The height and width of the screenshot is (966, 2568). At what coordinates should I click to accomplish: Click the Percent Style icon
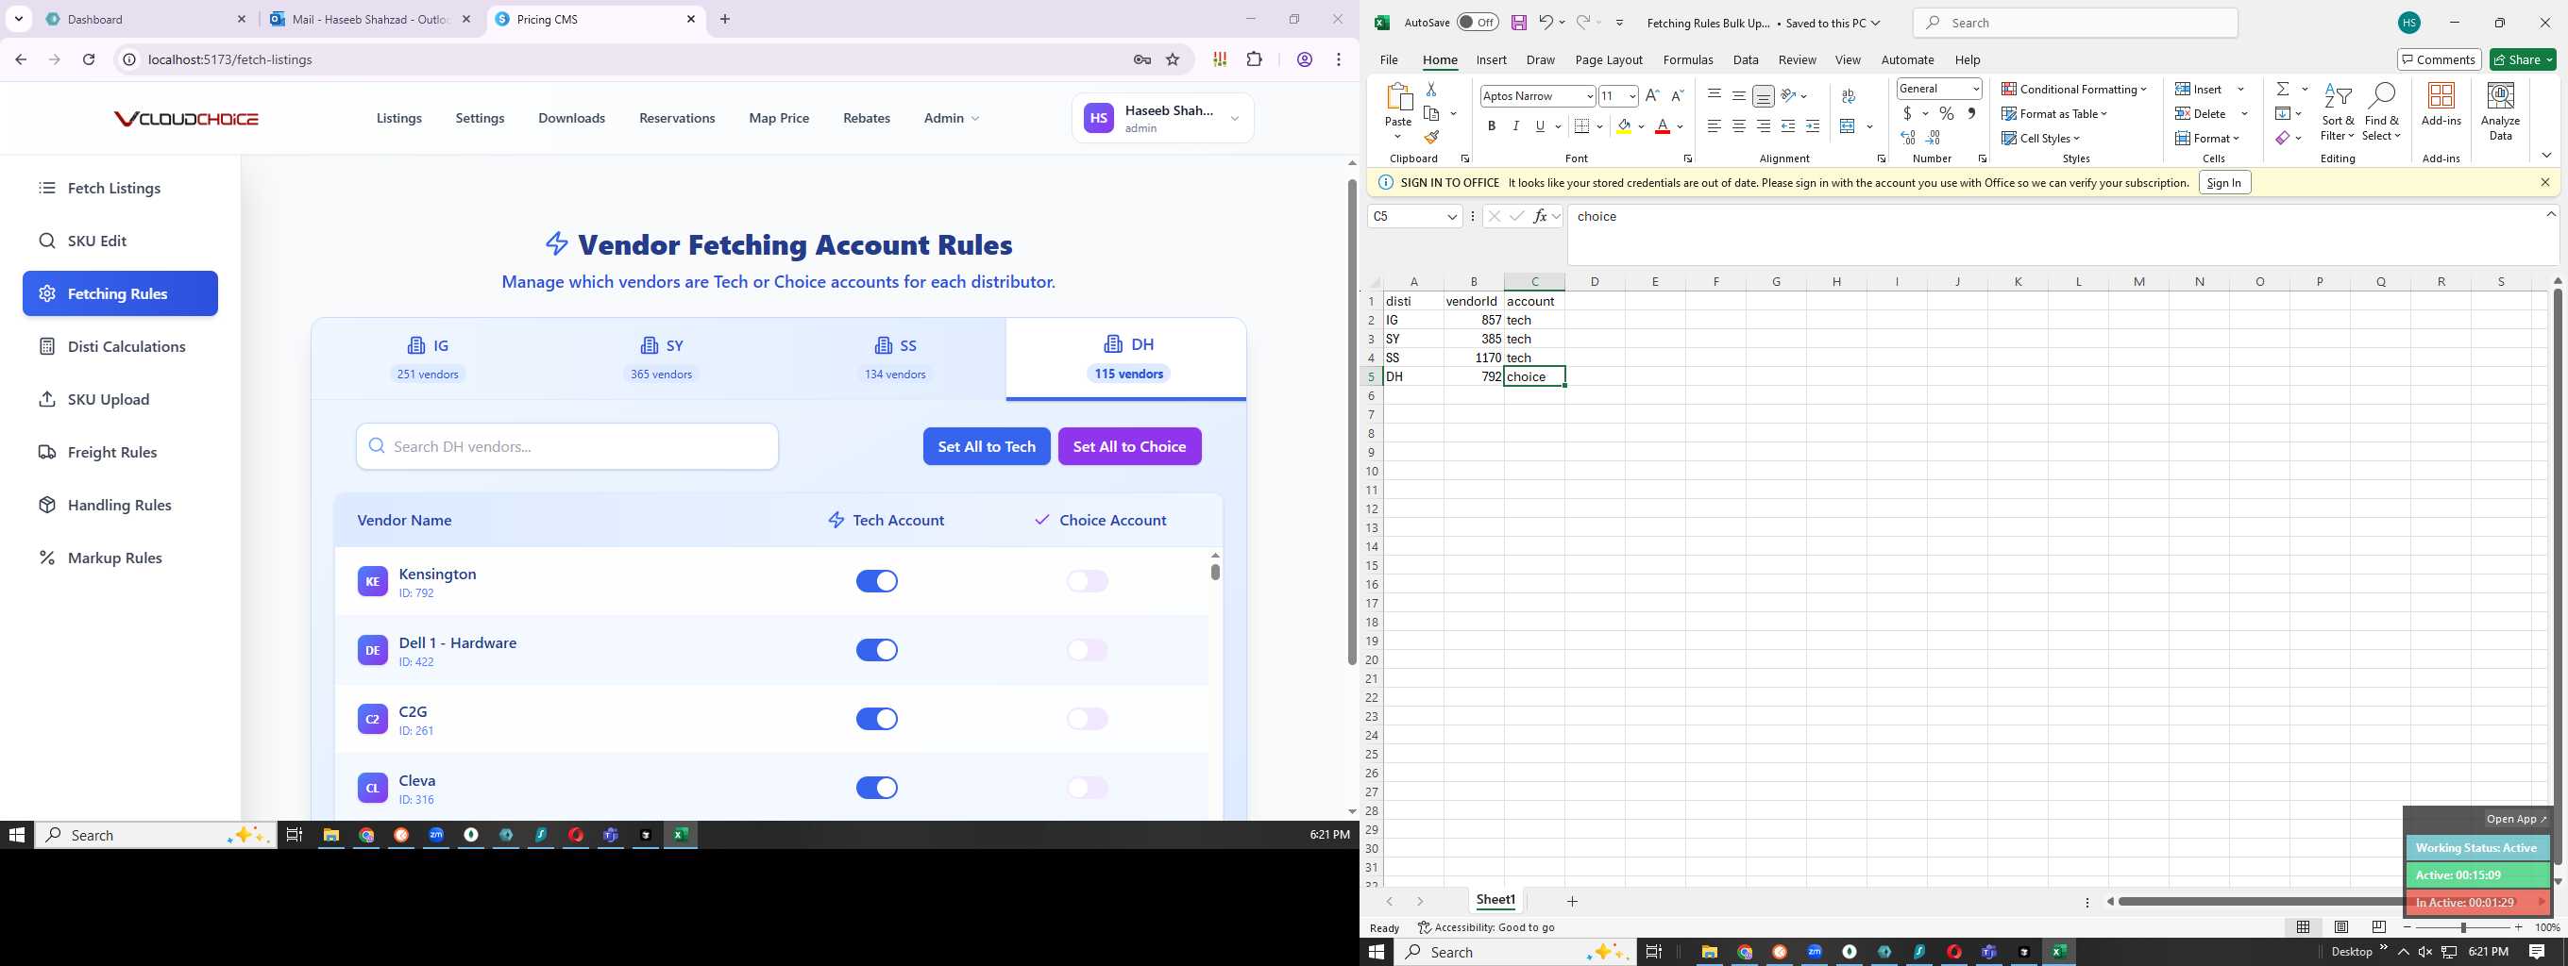pyautogui.click(x=1946, y=113)
